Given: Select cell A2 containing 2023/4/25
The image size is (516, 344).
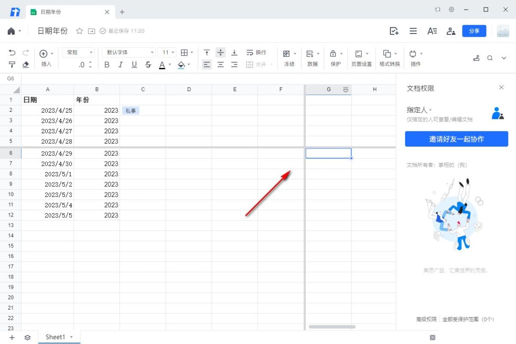Looking at the screenshot, I should (x=48, y=110).
